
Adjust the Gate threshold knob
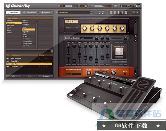86,6
